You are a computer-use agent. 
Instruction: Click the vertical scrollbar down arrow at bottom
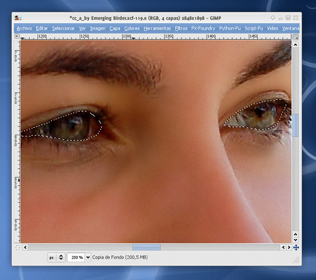pyautogui.click(x=296, y=240)
